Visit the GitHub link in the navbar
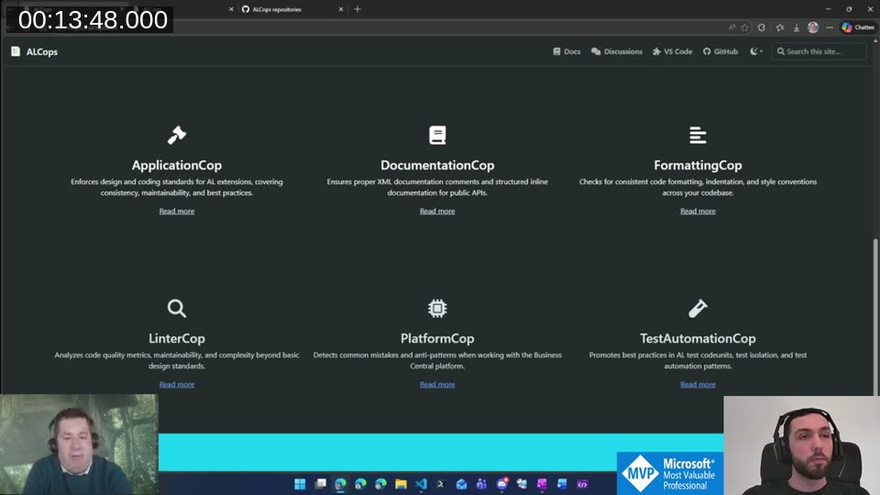This screenshot has height=495, width=880. (720, 51)
